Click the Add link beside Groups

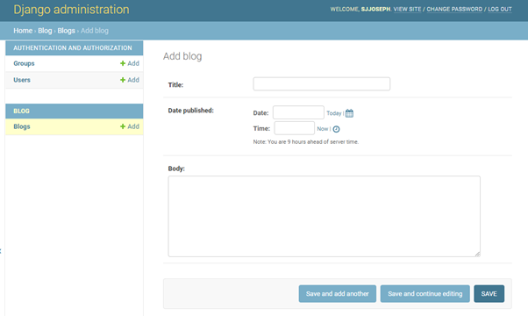click(x=130, y=63)
